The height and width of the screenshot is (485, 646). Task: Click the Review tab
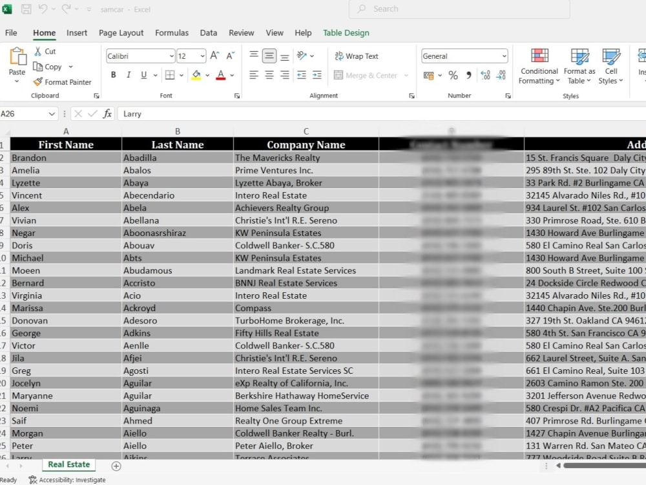(x=242, y=32)
